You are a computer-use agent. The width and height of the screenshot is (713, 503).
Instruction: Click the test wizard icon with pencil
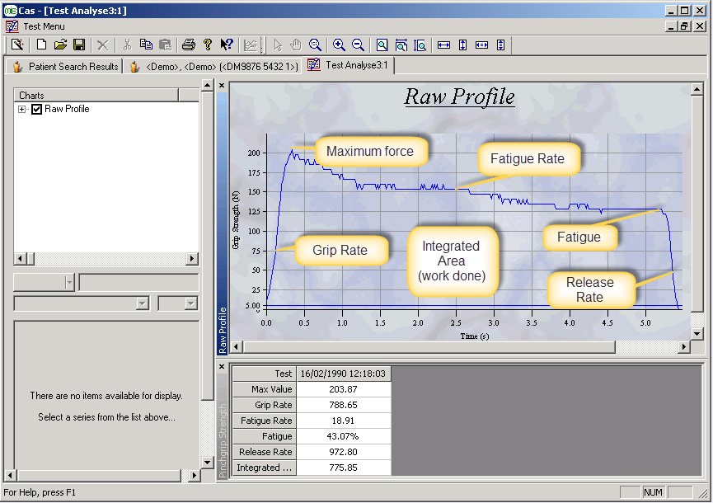tap(17, 45)
